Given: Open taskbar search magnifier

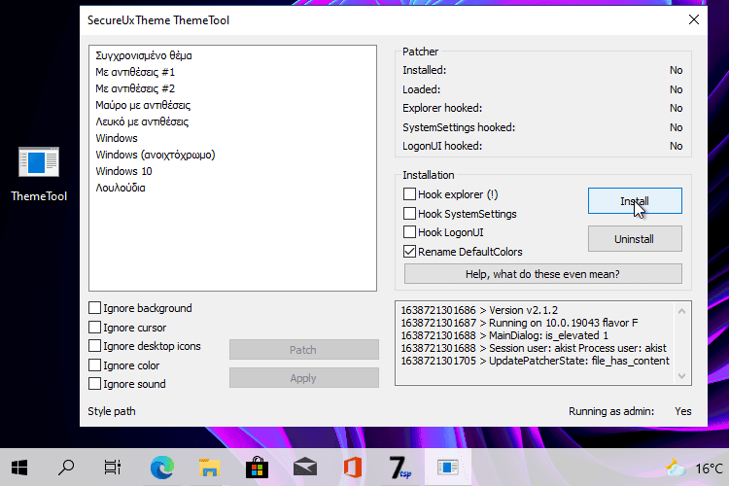Looking at the screenshot, I should click(66, 467).
